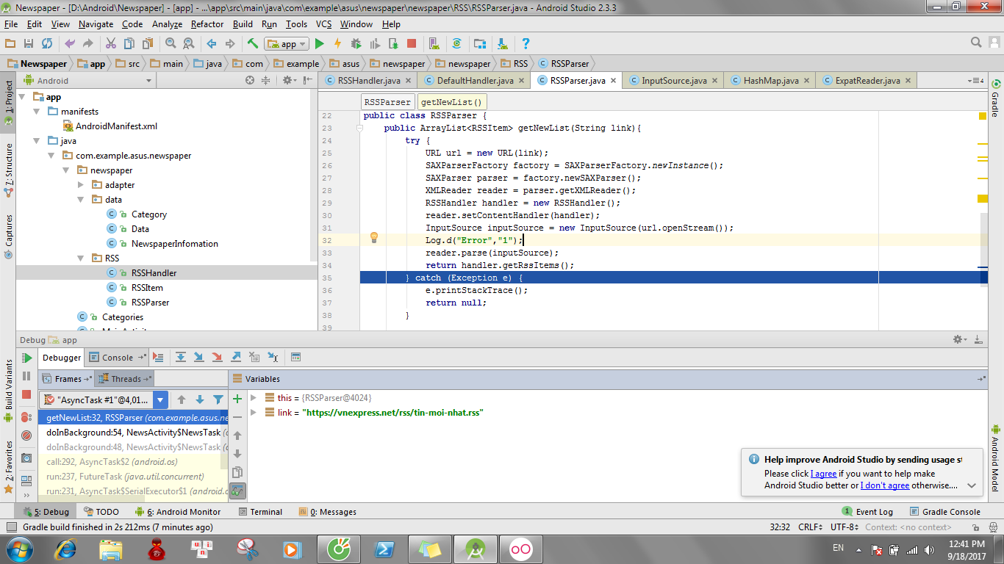Switch to the InputSource.java tab
Screen dimensions: 1004x564
coord(673,81)
